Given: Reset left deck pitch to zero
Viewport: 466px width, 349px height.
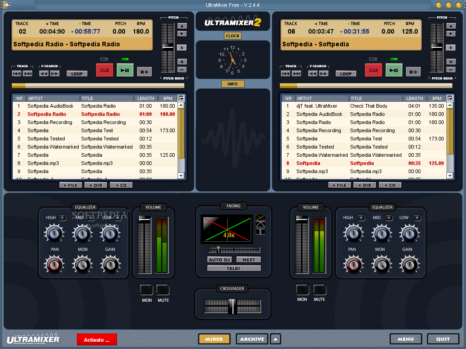Looking at the screenshot, I should [x=182, y=47].
